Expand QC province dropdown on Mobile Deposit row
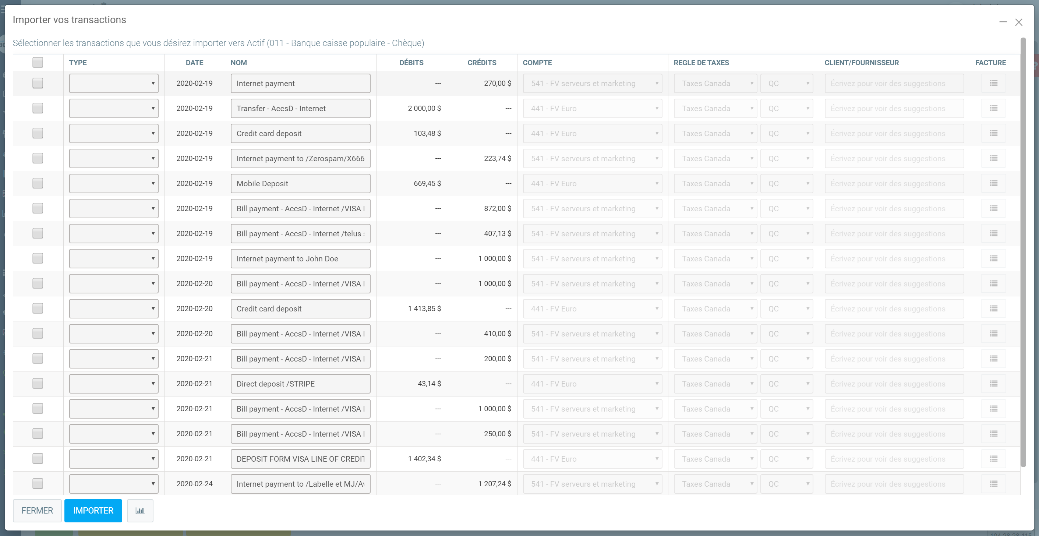This screenshot has height=536, width=1039. (786, 183)
